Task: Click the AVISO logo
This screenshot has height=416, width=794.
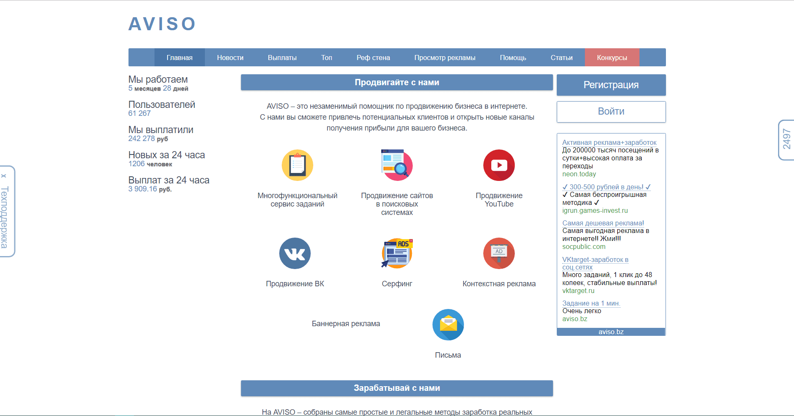Action: pos(162,24)
